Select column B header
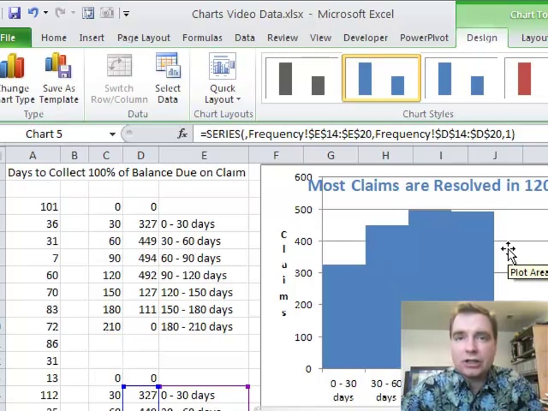Image resolution: width=548 pixels, height=411 pixels. (x=74, y=155)
